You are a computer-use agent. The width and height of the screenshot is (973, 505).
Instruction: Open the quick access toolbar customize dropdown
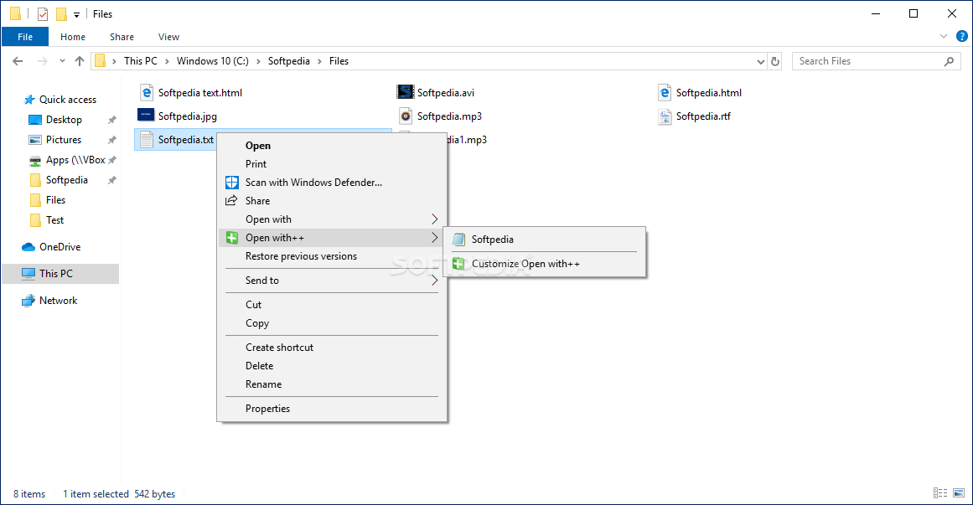click(x=76, y=14)
